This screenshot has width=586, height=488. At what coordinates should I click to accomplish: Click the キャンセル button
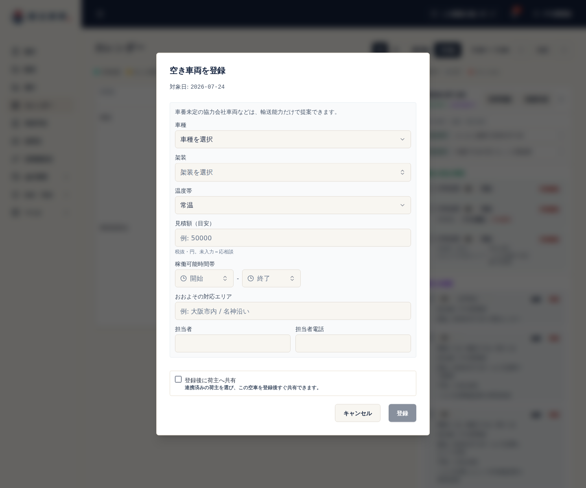[x=358, y=413]
